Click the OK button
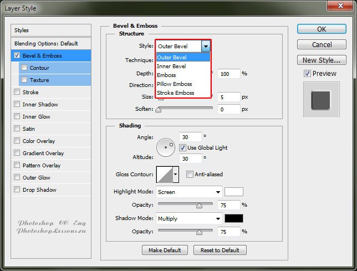 [x=322, y=29]
